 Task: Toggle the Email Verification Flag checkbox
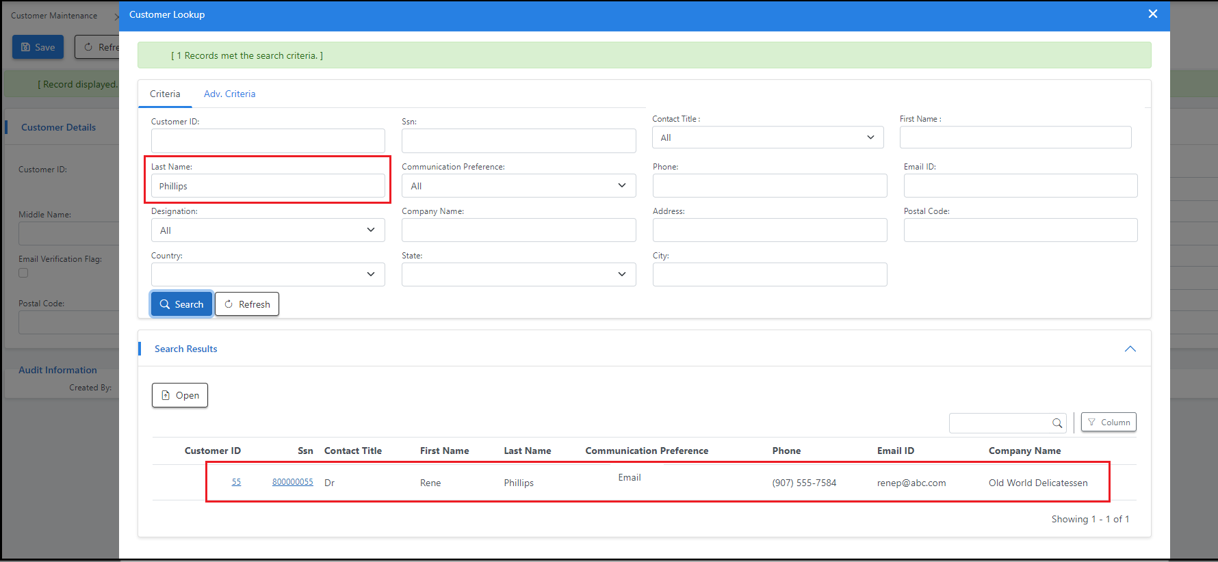coord(24,273)
